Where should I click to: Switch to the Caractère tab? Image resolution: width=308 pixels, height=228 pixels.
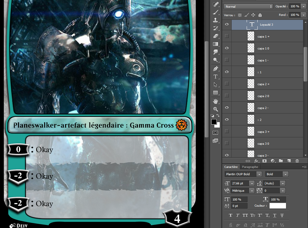coord(231,167)
